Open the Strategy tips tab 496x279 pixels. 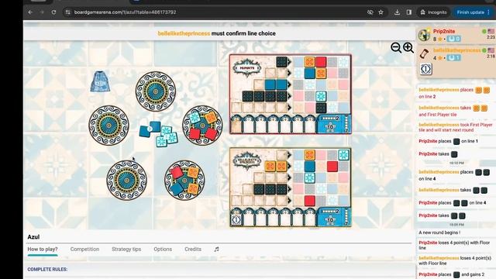coord(126,250)
